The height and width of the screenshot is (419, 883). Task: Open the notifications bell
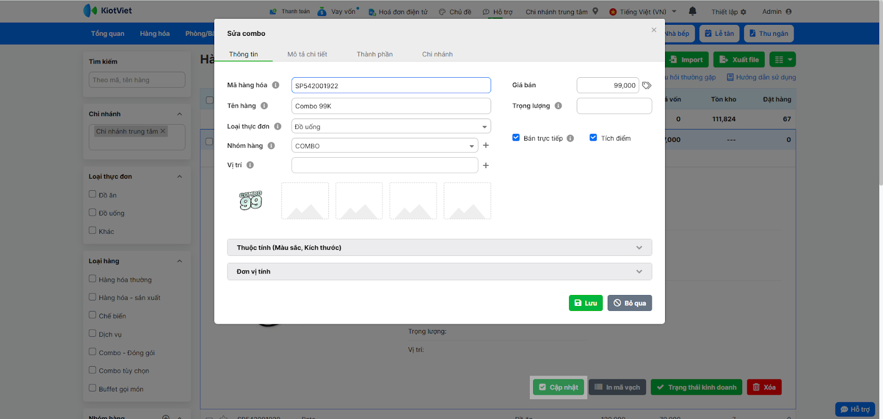click(x=693, y=11)
